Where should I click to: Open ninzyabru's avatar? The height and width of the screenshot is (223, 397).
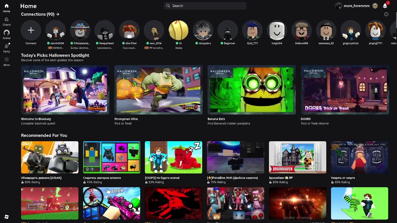pos(203,30)
